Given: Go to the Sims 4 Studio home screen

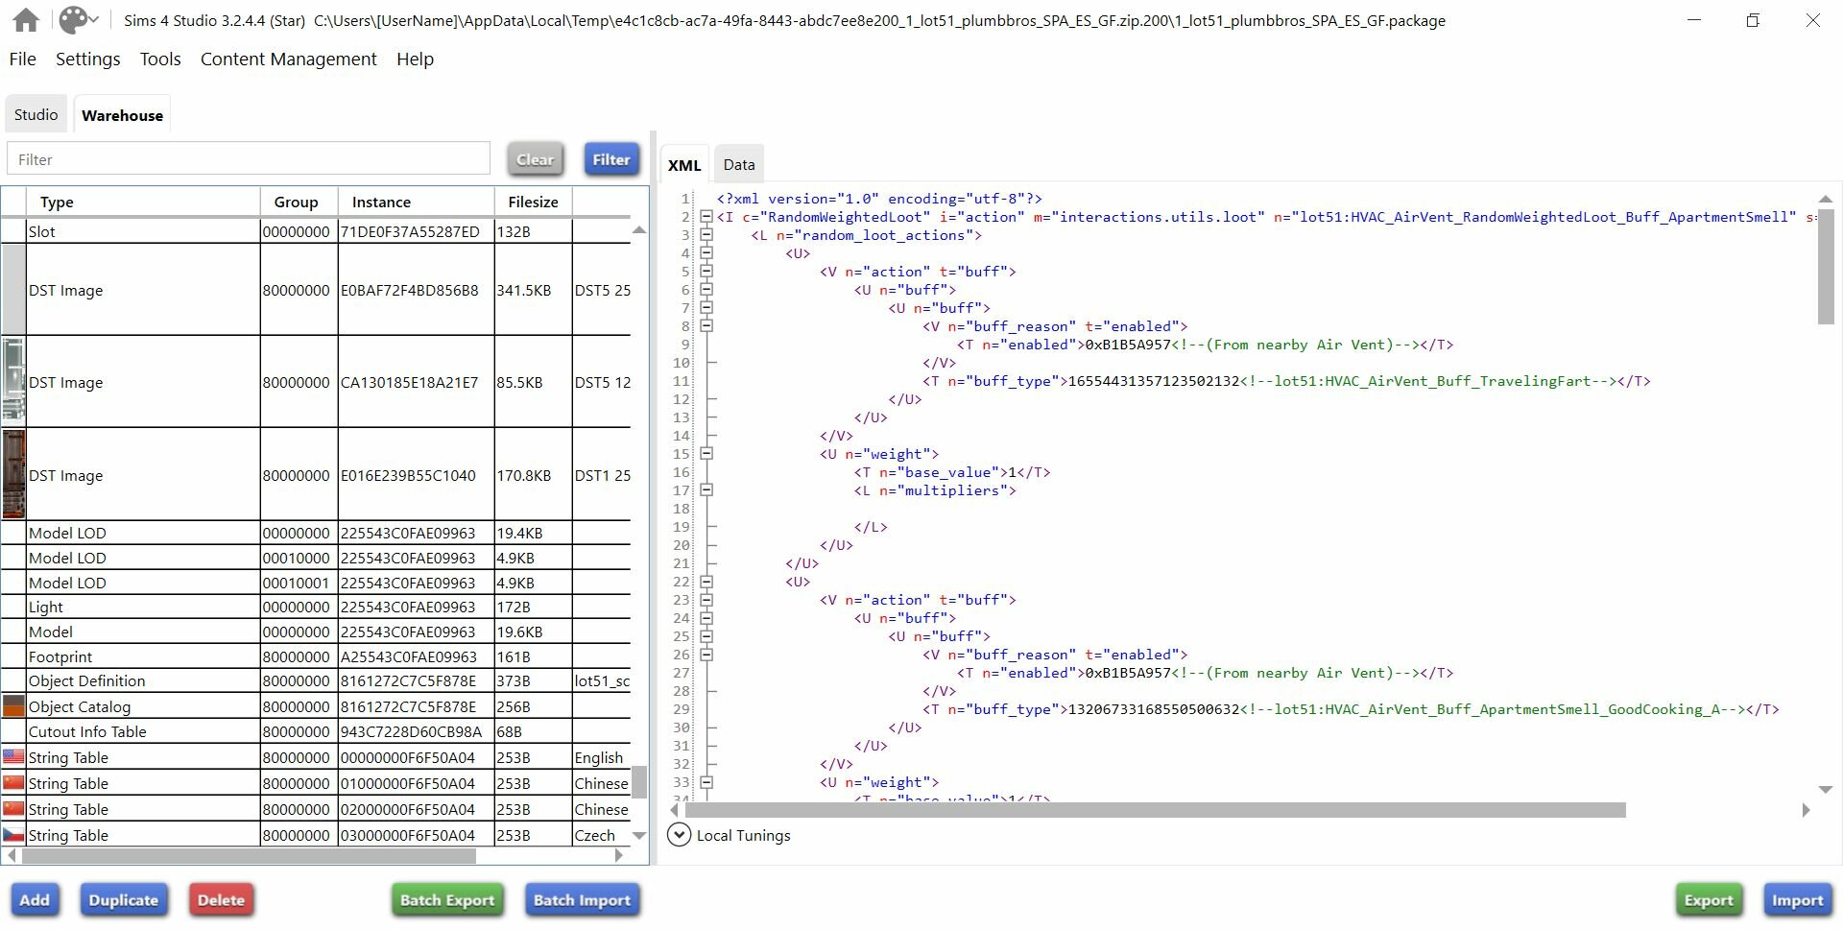Looking at the screenshot, I should pyautogui.click(x=26, y=20).
